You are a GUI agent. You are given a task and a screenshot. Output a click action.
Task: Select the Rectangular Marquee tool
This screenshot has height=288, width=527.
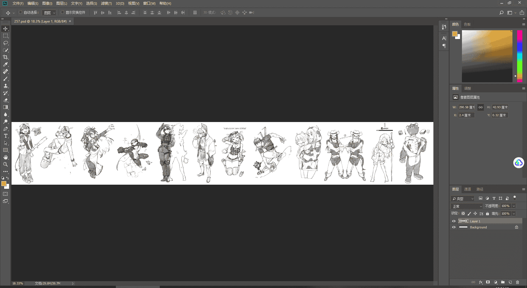coord(5,36)
